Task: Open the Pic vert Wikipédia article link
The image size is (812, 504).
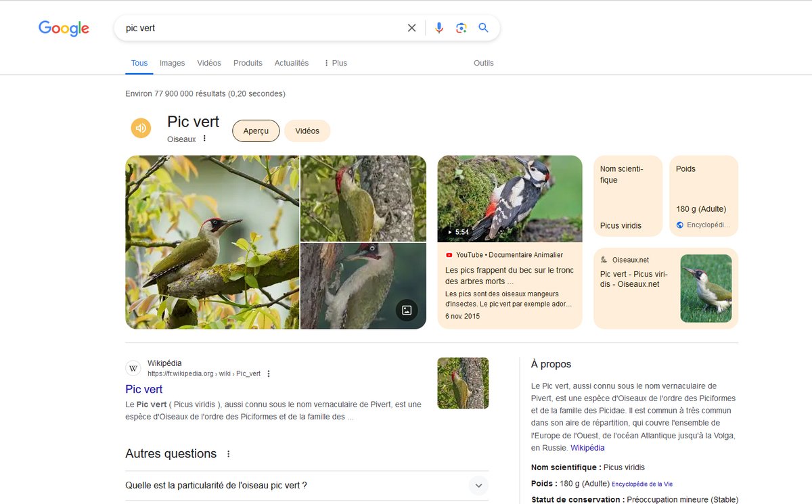Action: [143, 389]
